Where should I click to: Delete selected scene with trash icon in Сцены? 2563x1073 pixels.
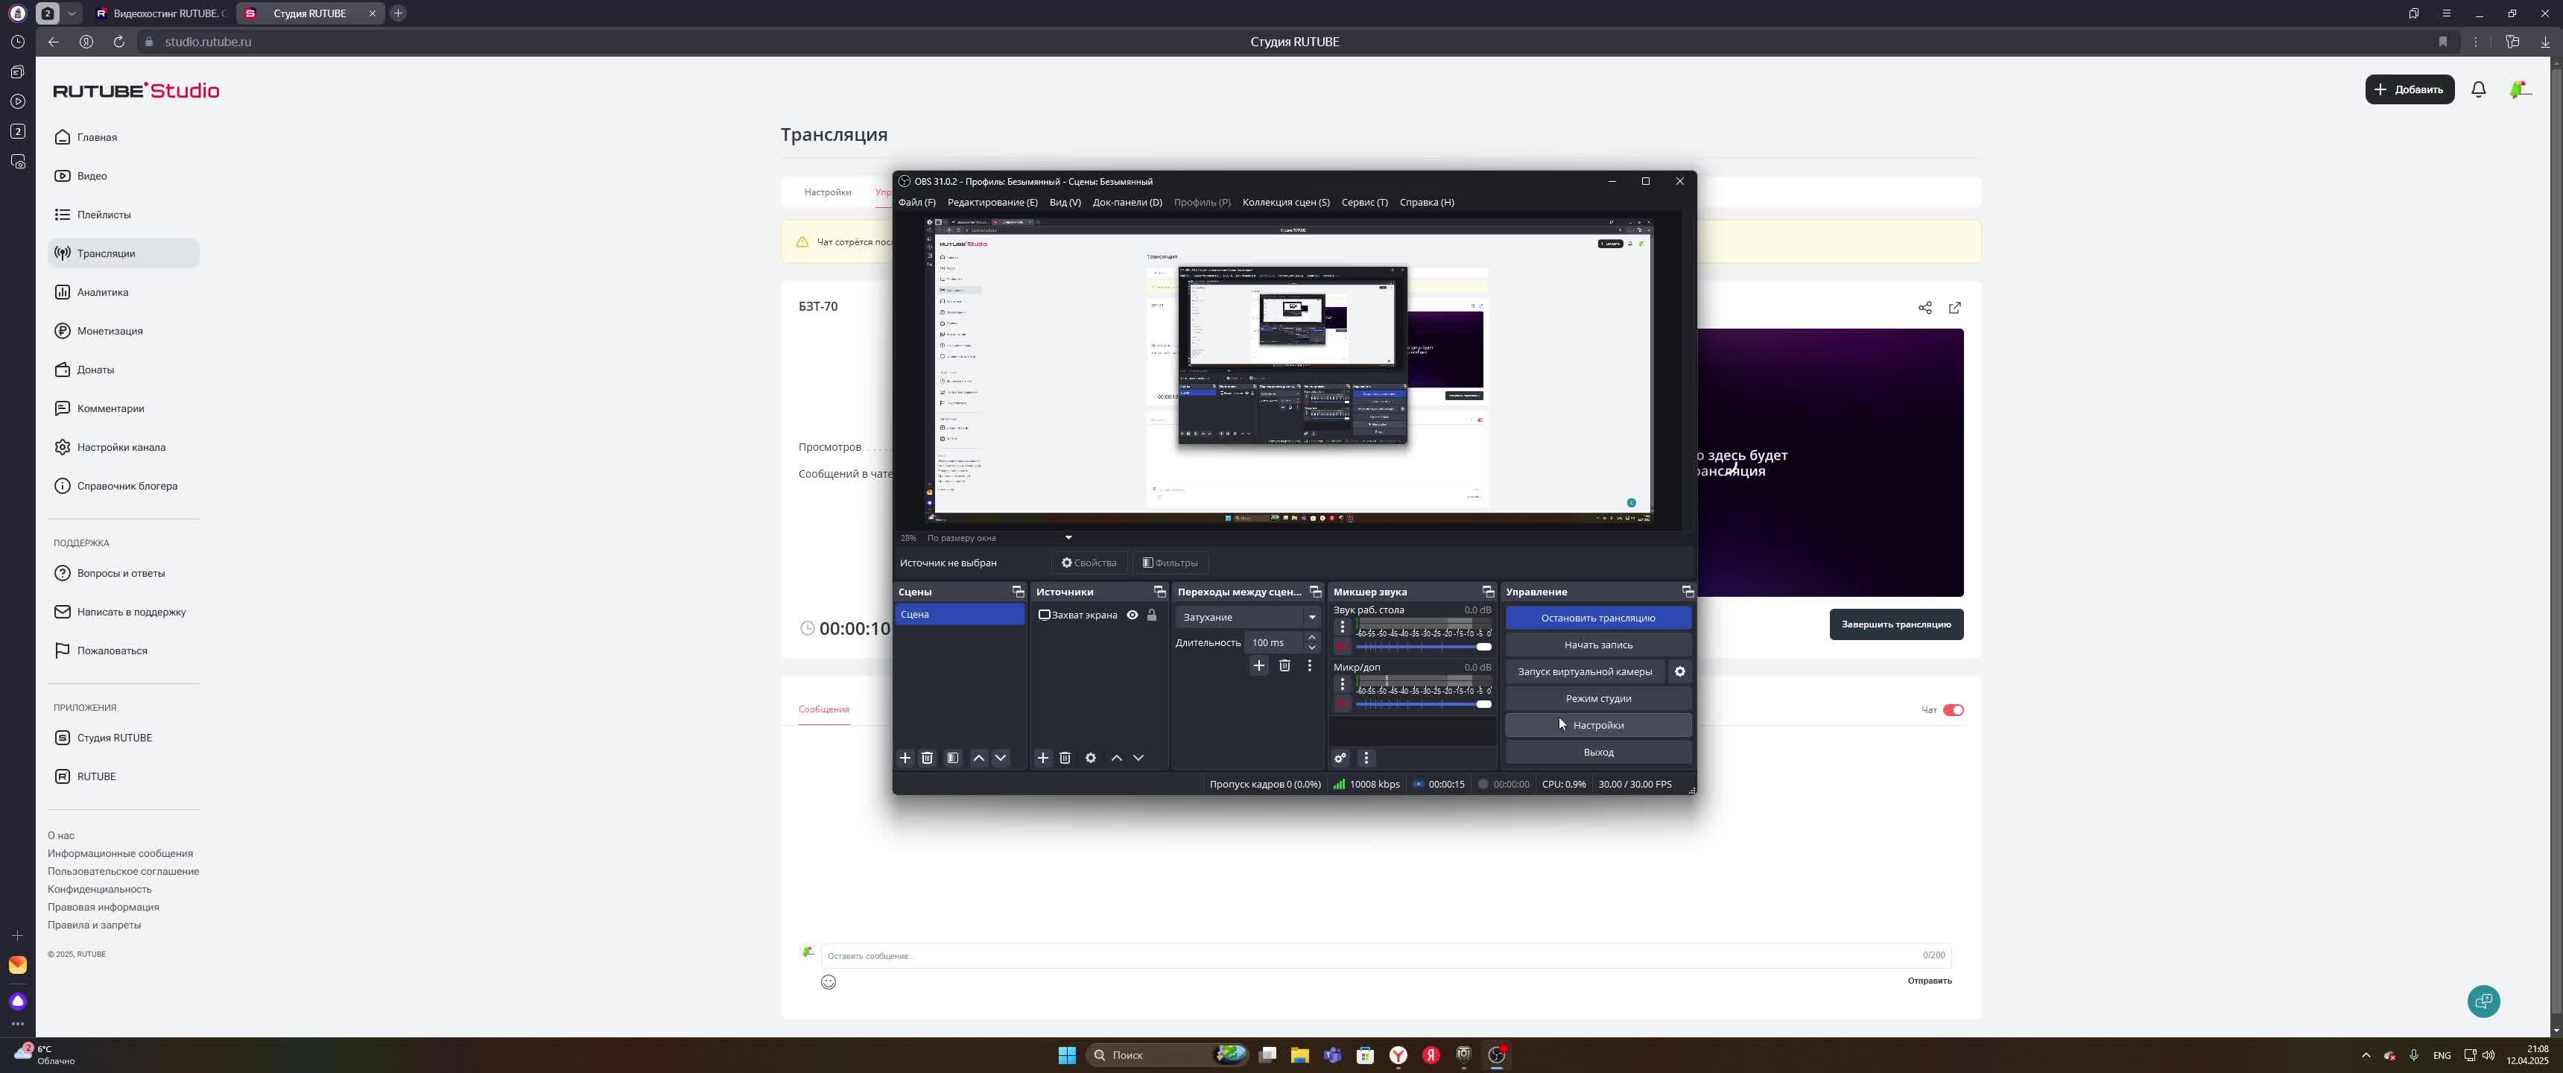(x=926, y=759)
